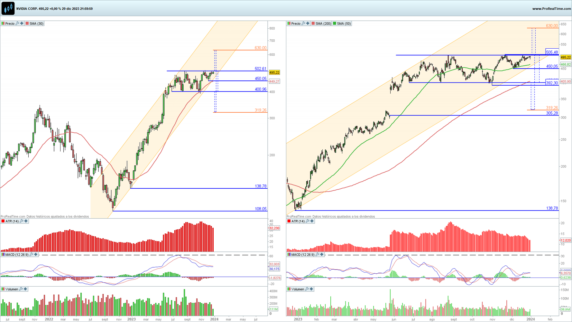The width and height of the screenshot is (572, 322).
Task: Click ATR (14) plus icon, left panel
Action: (x=26, y=221)
